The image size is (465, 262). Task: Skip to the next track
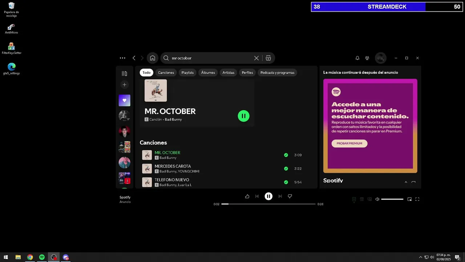coord(280,196)
